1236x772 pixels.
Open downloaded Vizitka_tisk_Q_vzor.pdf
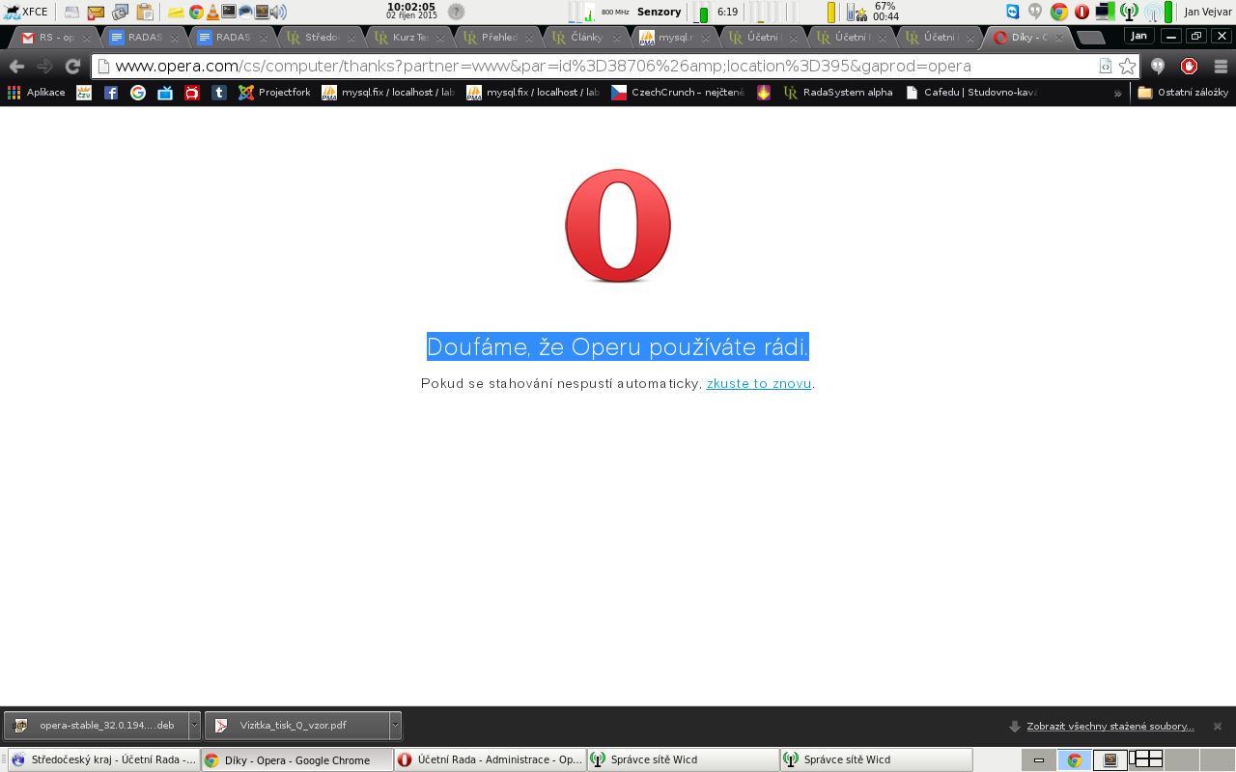[296, 726]
